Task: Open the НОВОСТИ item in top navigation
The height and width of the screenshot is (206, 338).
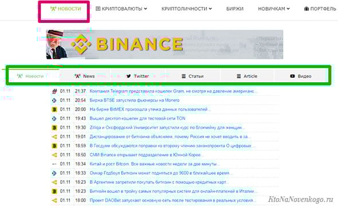Action: coord(65,9)
